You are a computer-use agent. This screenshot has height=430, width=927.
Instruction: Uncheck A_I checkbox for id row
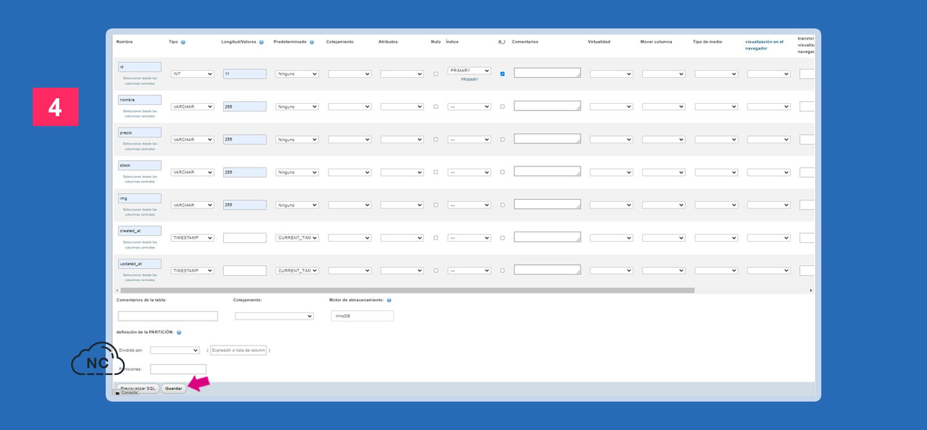[502, 74]
